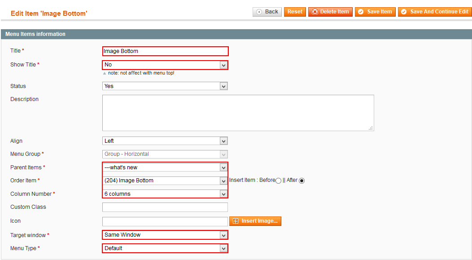Viewport: 472px width, 260px height.
Task: Click the Delete Item cross icon
Action: 315,12
